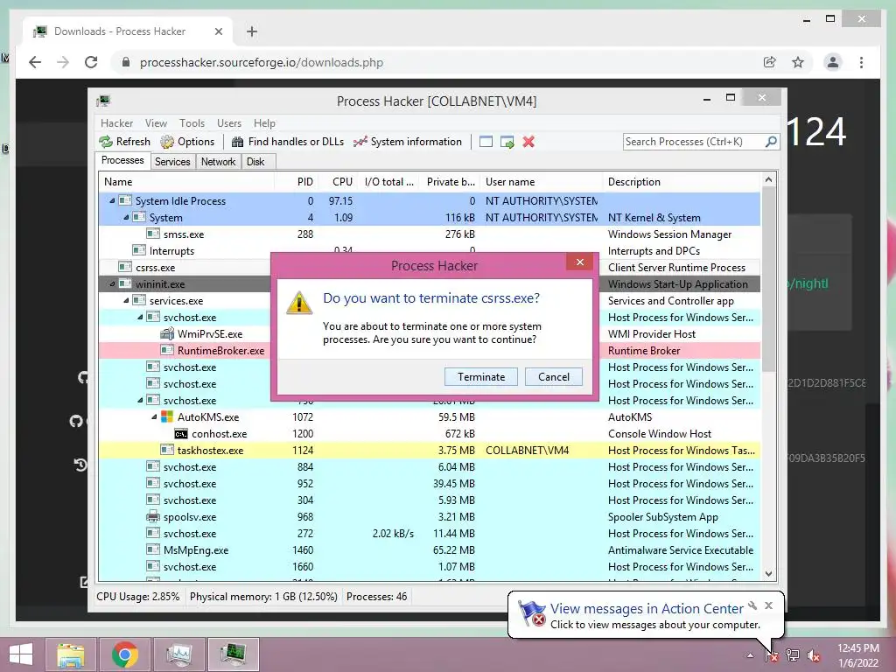
Task: Select taskhostex.exe process row
Action: point(429,451)
